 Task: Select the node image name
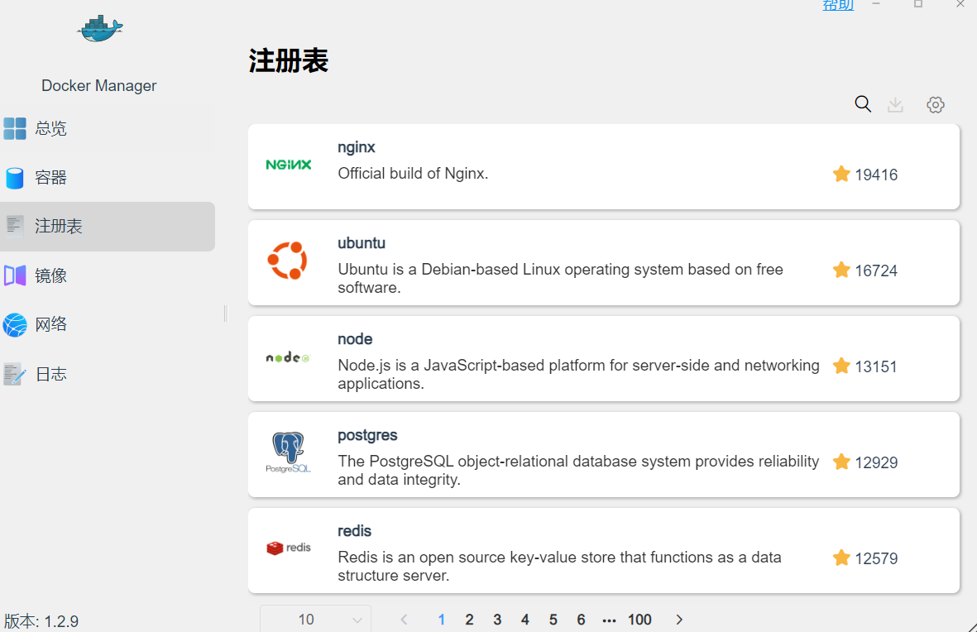[355, 339]
